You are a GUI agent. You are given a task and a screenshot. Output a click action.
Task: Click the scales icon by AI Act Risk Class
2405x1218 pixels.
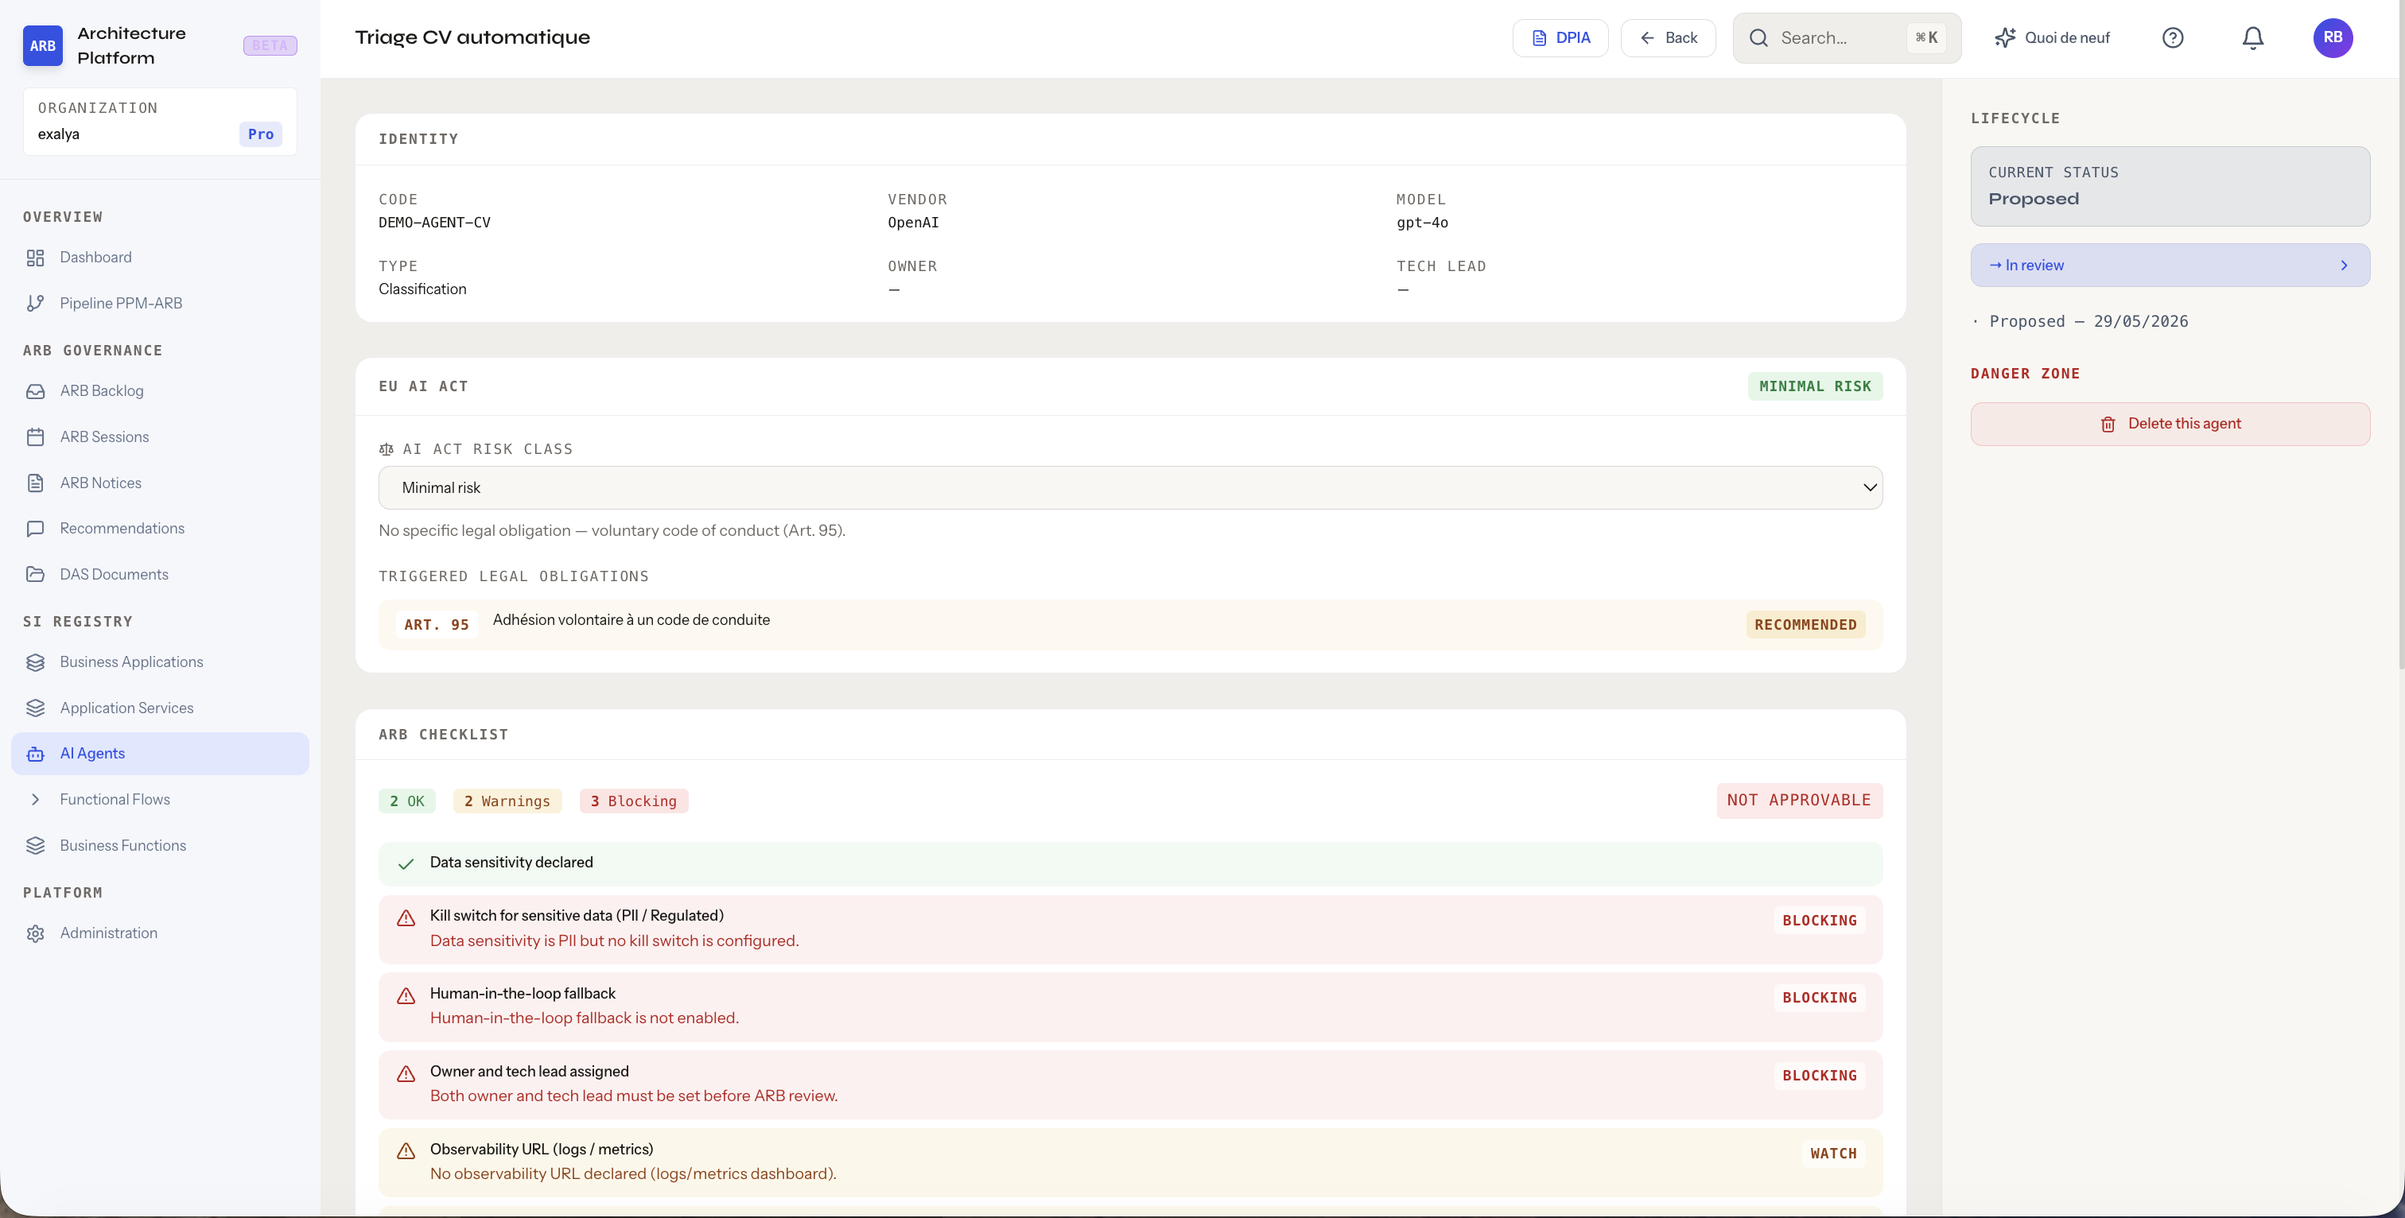click(387, 449)
